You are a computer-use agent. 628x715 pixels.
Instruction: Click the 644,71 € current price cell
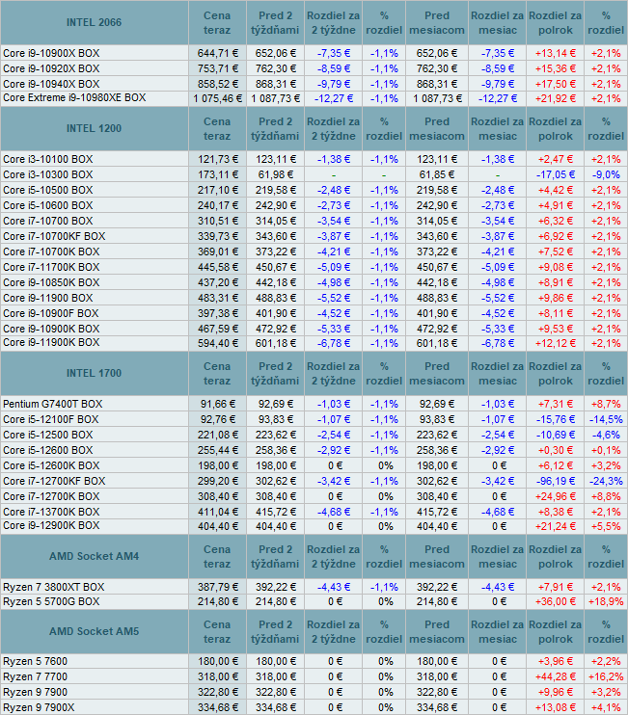[218, 53]
